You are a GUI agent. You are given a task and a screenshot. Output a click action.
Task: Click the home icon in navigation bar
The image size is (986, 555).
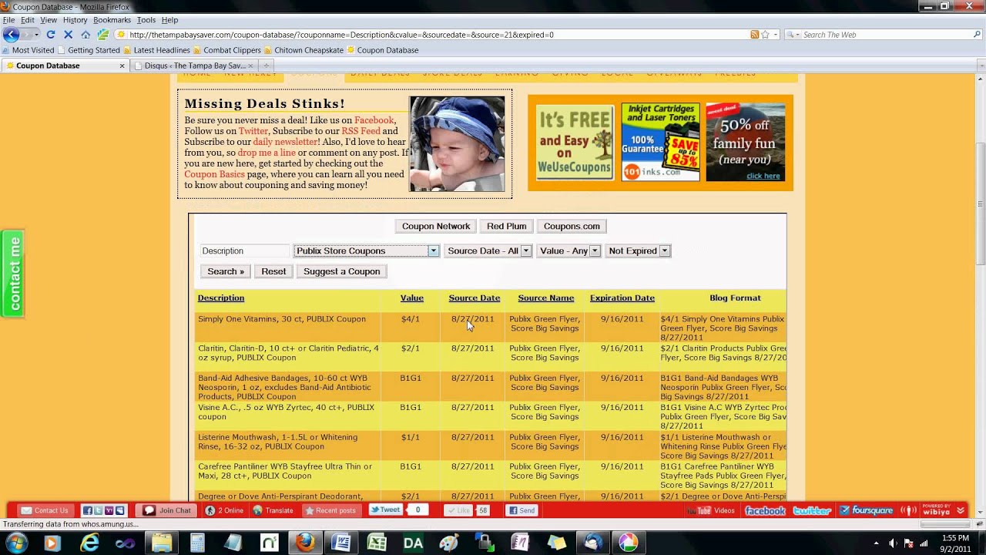[86, 35]
